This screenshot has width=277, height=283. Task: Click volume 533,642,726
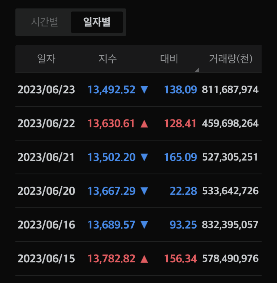point(230,191)
